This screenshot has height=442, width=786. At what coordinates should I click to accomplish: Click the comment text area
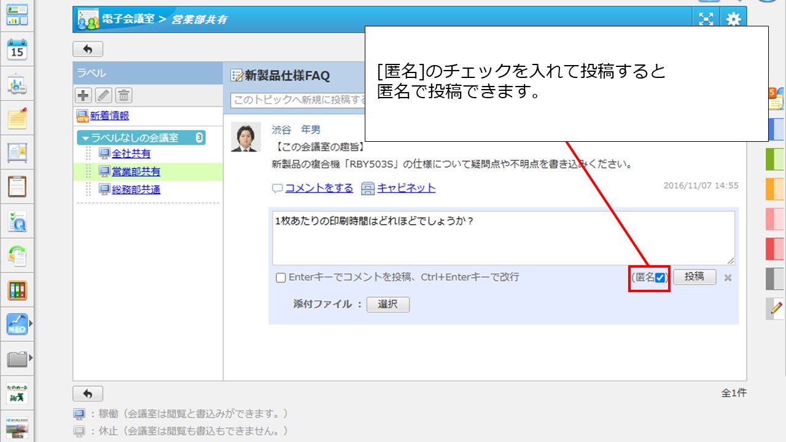[502, 238]
